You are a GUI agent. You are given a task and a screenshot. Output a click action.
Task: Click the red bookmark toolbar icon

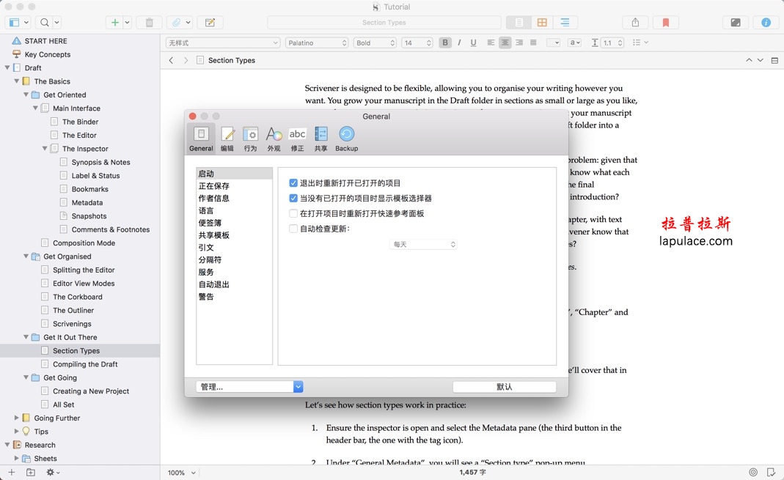pyautogui.click(x=665, y=23)
